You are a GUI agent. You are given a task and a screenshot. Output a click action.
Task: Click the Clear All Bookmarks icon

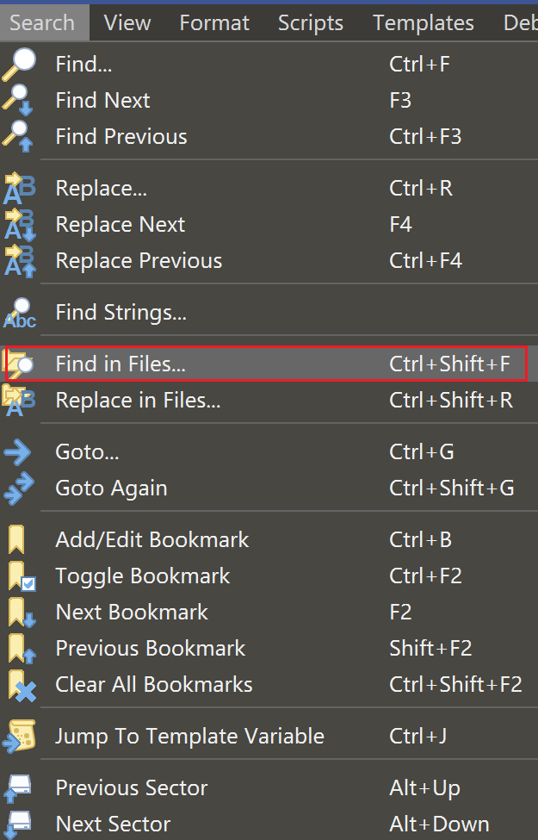21,686
